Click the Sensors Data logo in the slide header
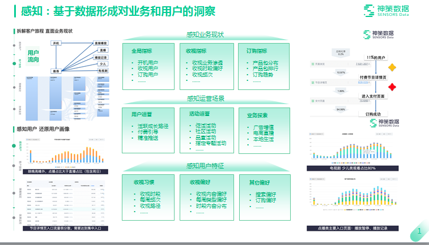This screenshot has height=245, width=429. (x=386, y=11)
